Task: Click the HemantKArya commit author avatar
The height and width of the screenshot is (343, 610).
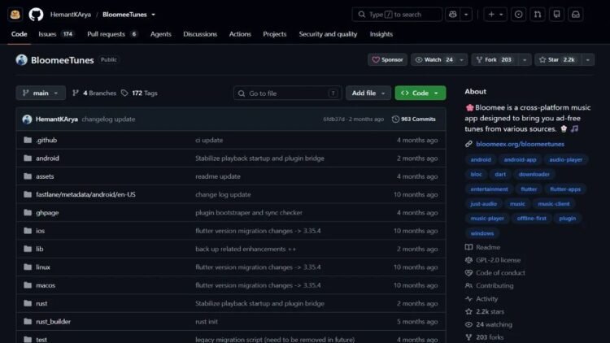Action: tap(27, 119)
